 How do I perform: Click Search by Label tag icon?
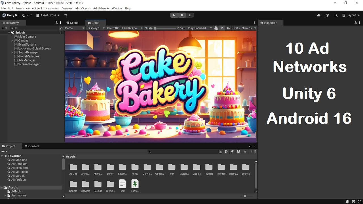232,152
